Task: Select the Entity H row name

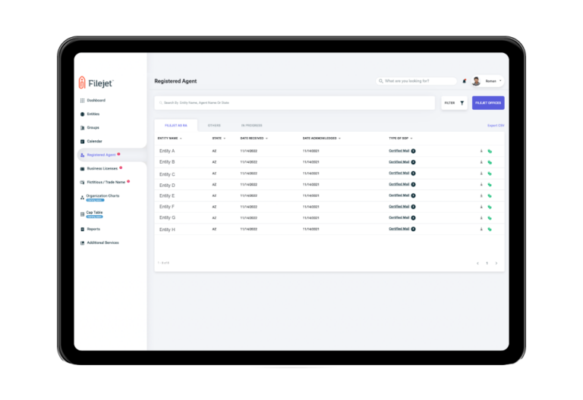Action: [x=167, y=230]
